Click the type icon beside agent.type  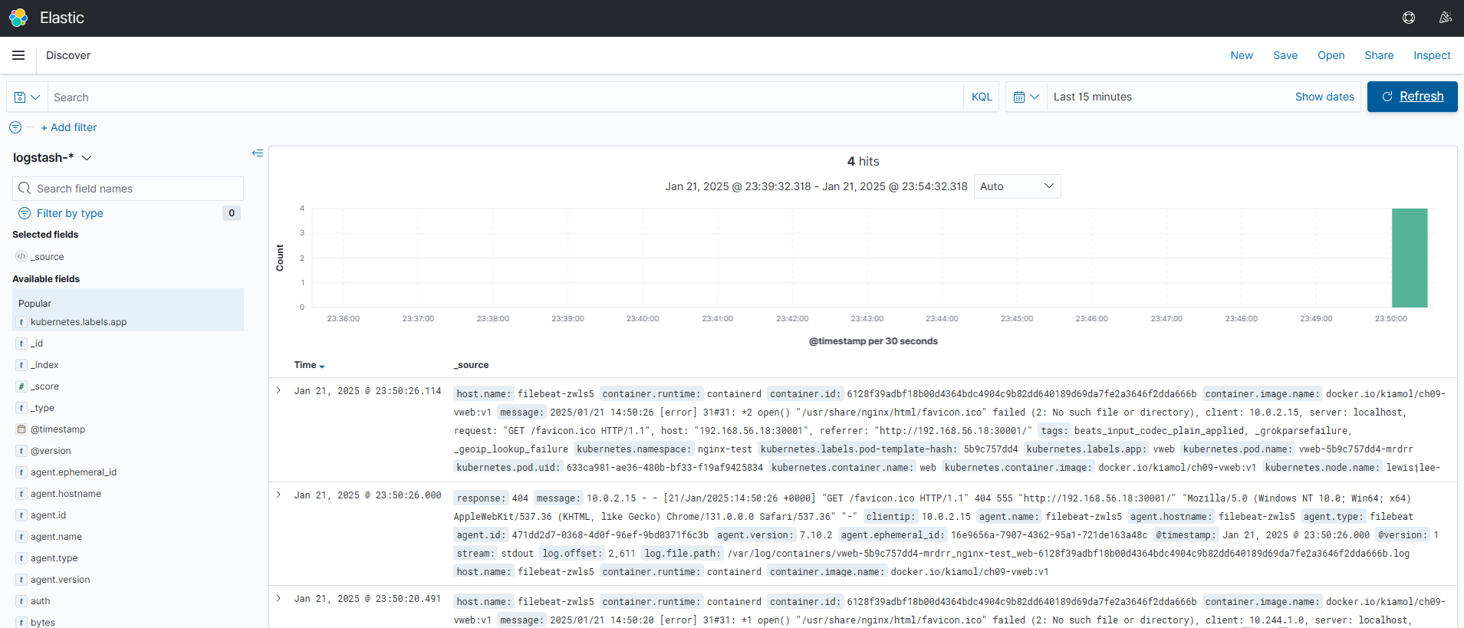[x=21, y=558]
